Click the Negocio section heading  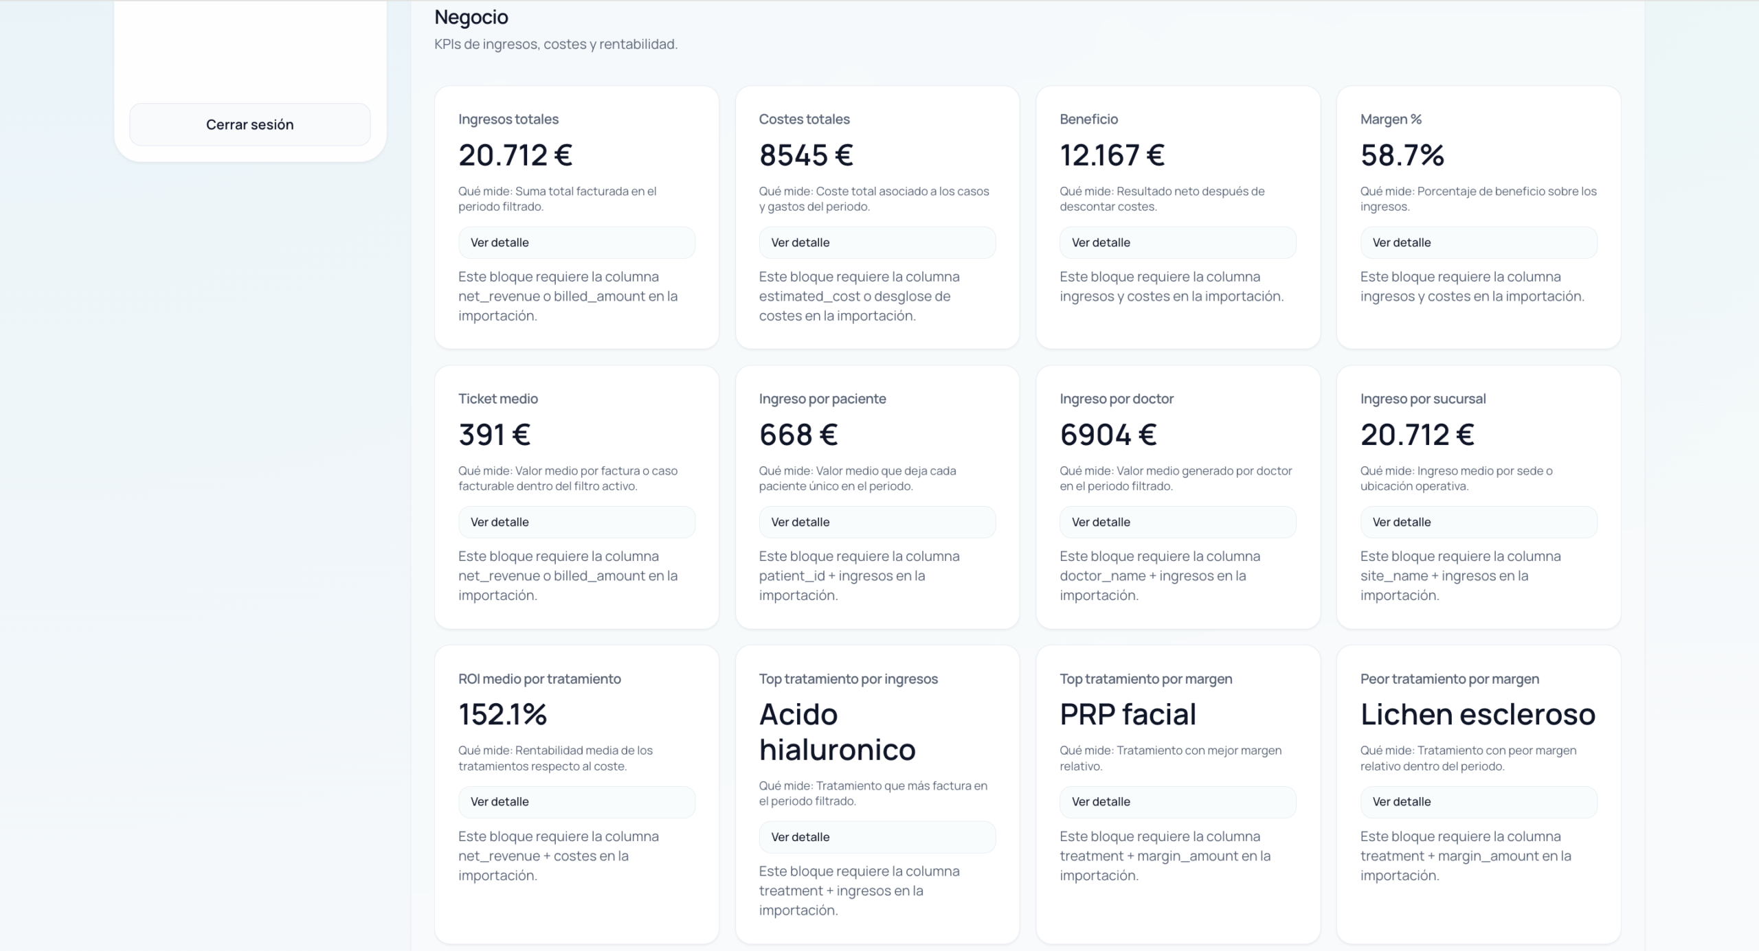[x=471, y=17]
